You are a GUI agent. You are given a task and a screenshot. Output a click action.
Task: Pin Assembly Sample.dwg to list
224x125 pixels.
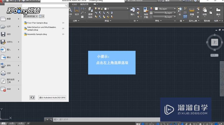[x=63, y=34]
